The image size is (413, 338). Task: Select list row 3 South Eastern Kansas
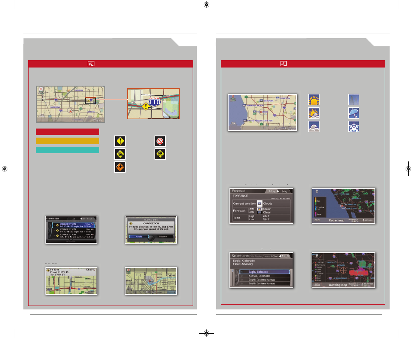[264, 280]
